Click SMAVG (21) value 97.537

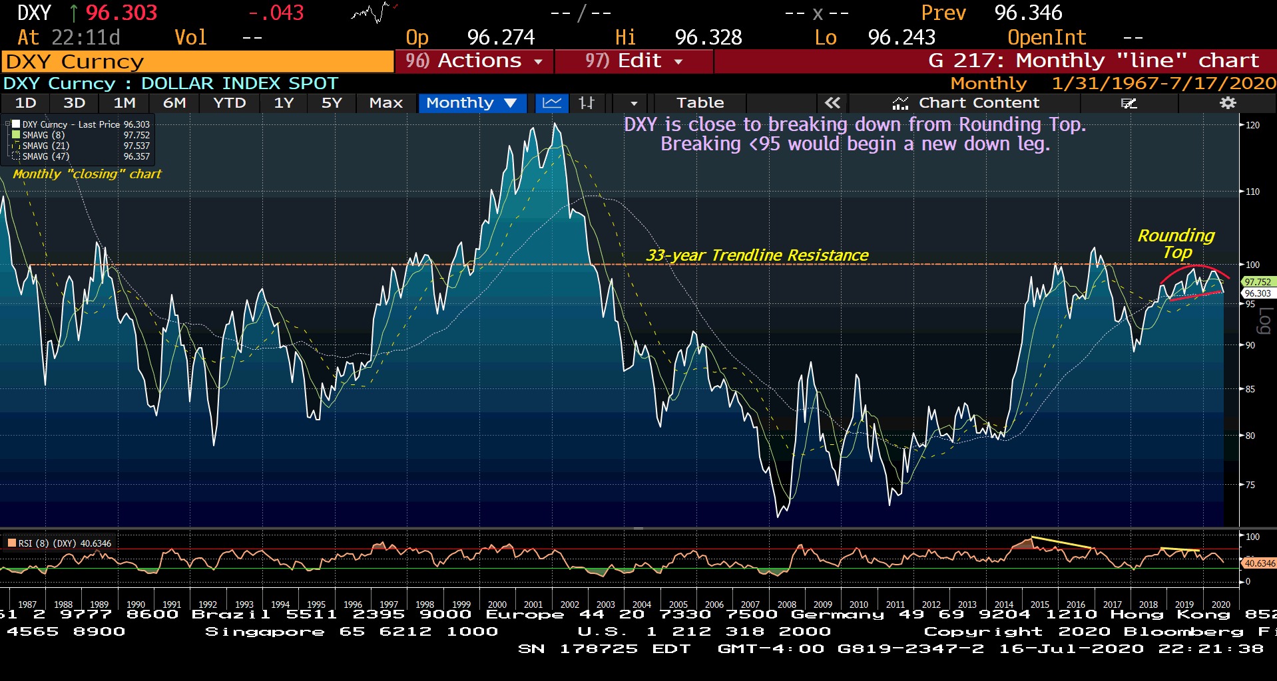pos(136,146)
